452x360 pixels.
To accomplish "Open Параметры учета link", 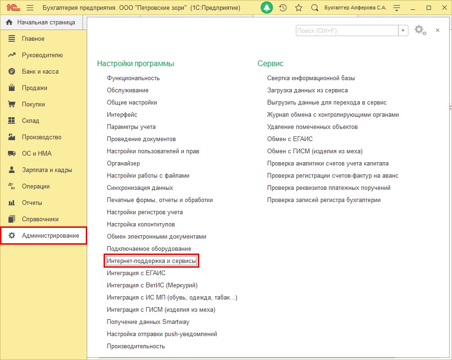I will [x=131, y=127].
